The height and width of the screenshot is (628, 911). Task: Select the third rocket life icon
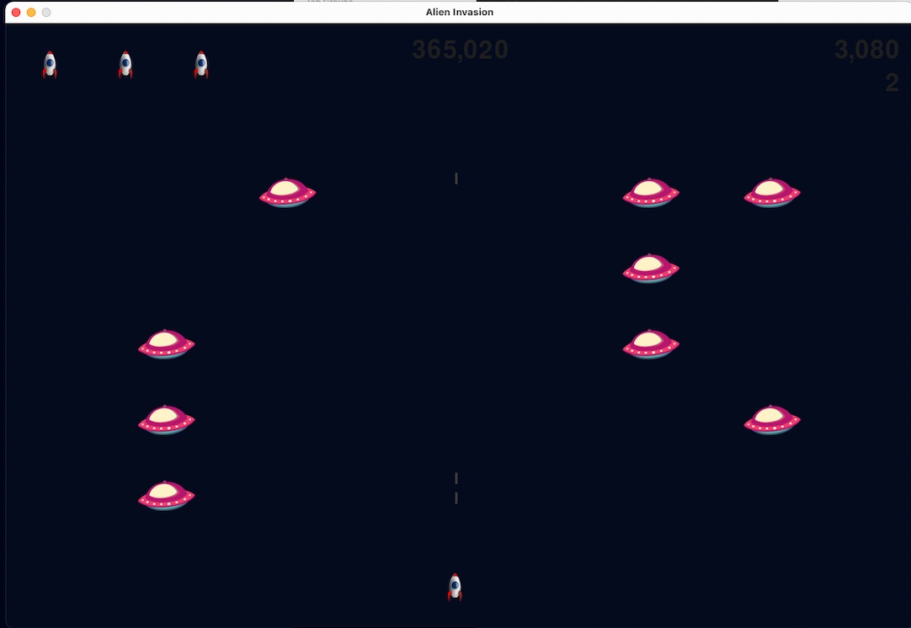pos(201,65)
